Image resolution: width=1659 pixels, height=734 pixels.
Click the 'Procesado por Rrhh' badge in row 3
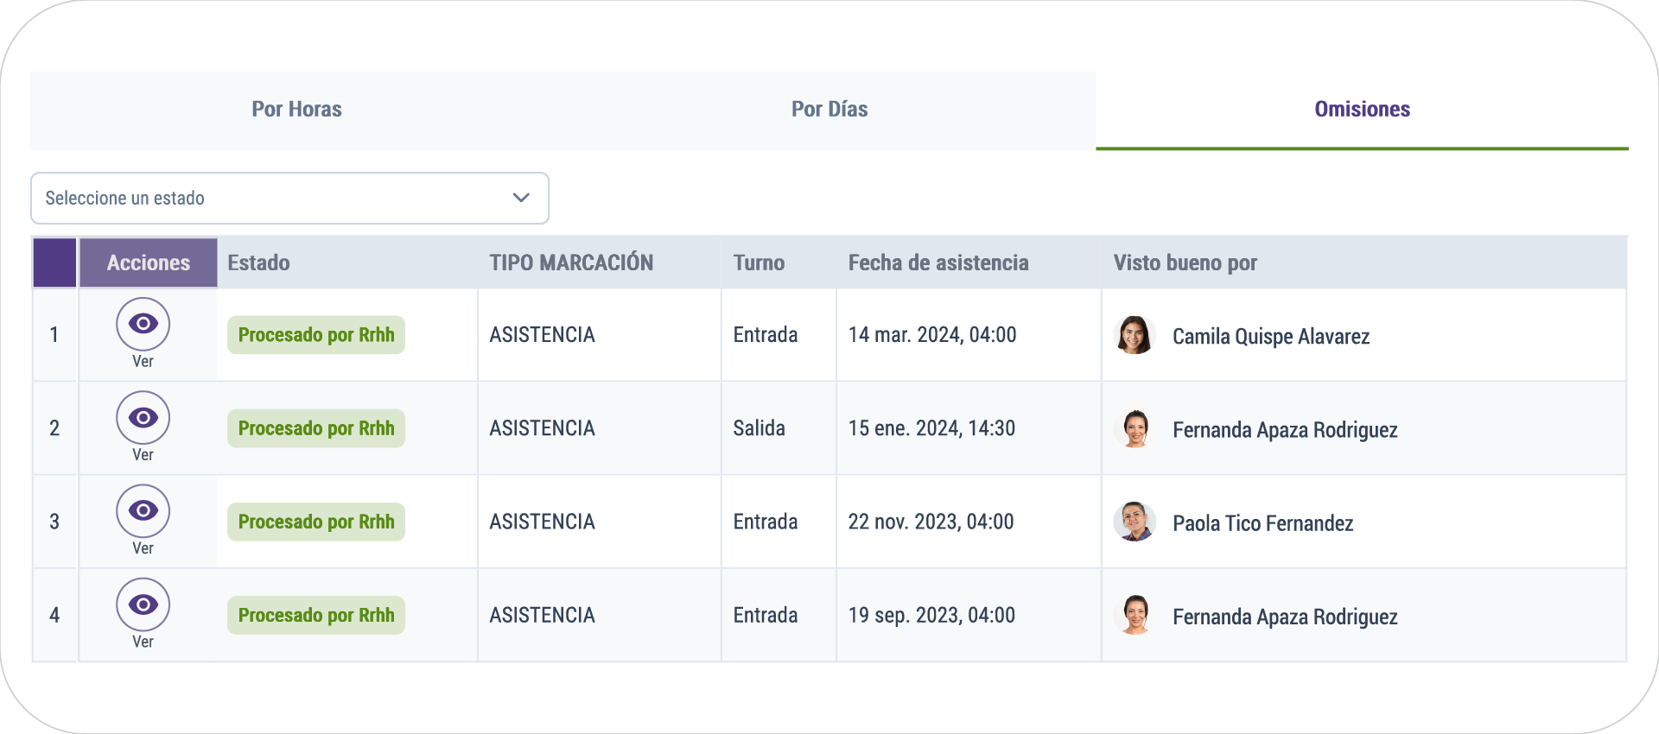316,522
